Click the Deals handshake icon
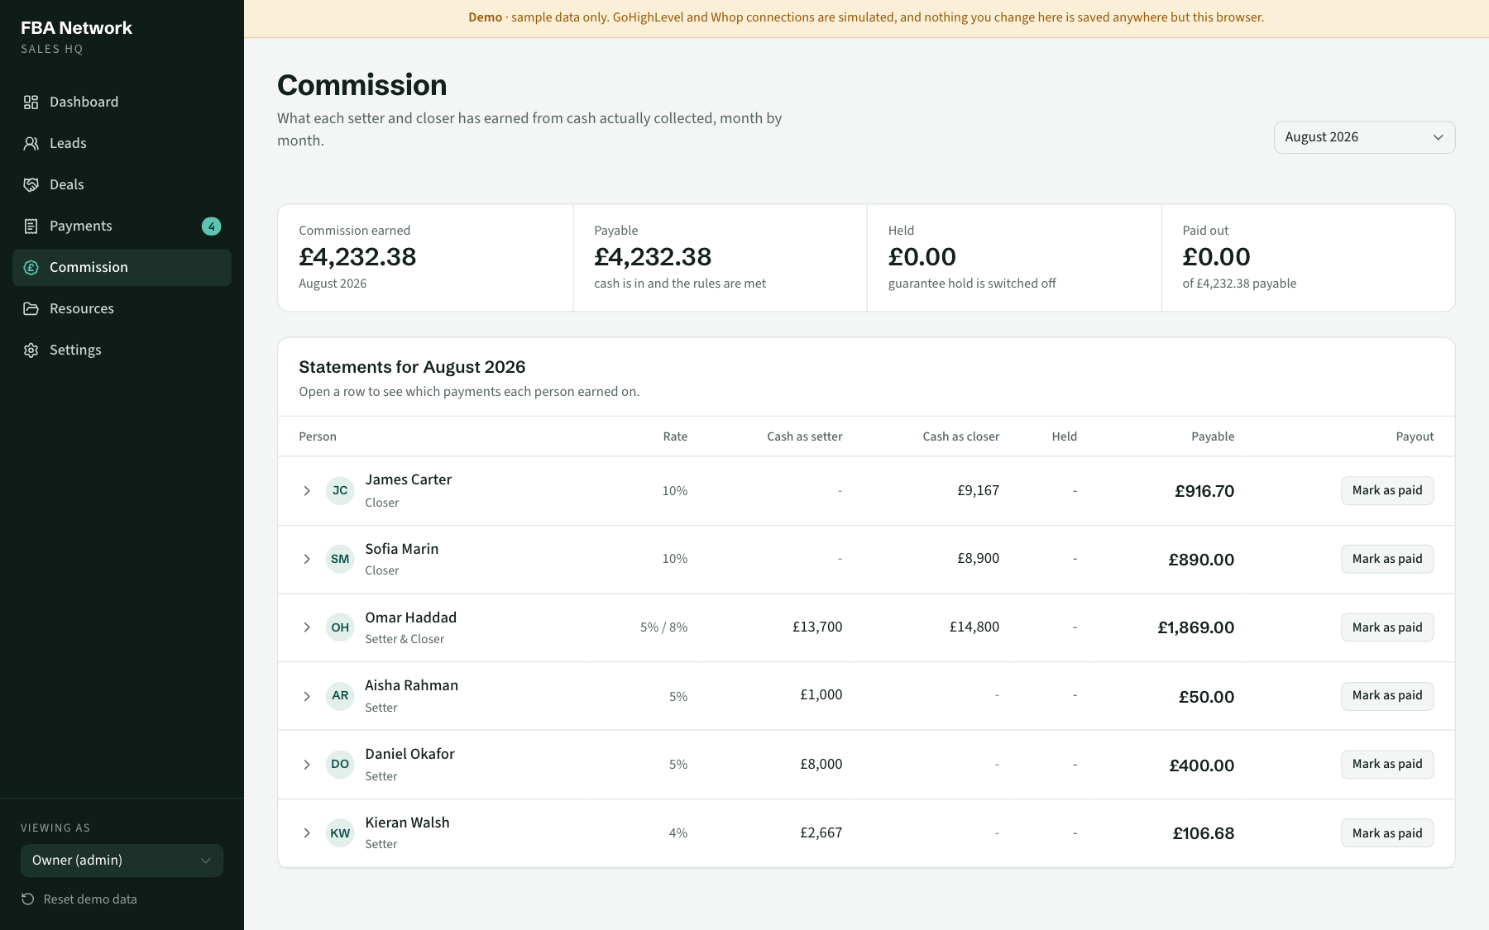This screenshot has height=930, width=1489. click(x=31, y=184)
